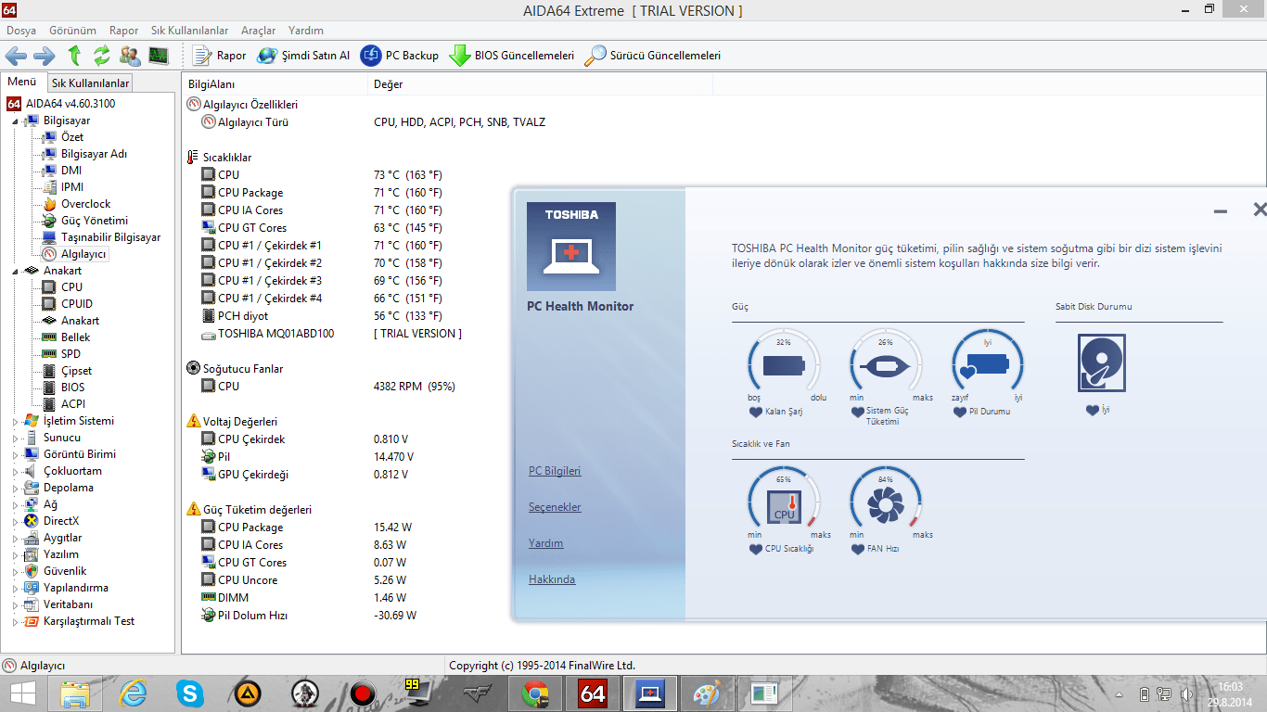Open the Windows Start button

21,693
